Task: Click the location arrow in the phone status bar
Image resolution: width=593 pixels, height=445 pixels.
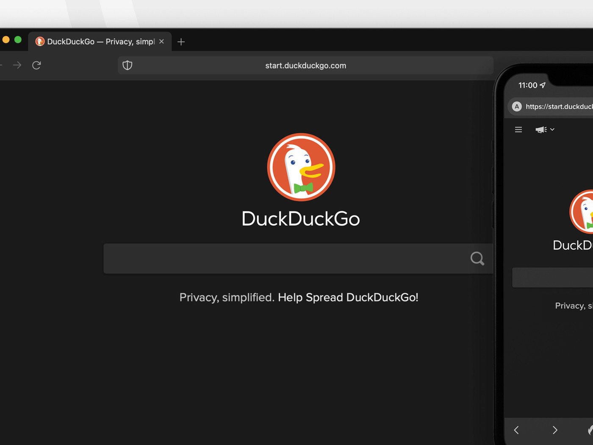Action: pyautogui.click(x=543, y=85)
